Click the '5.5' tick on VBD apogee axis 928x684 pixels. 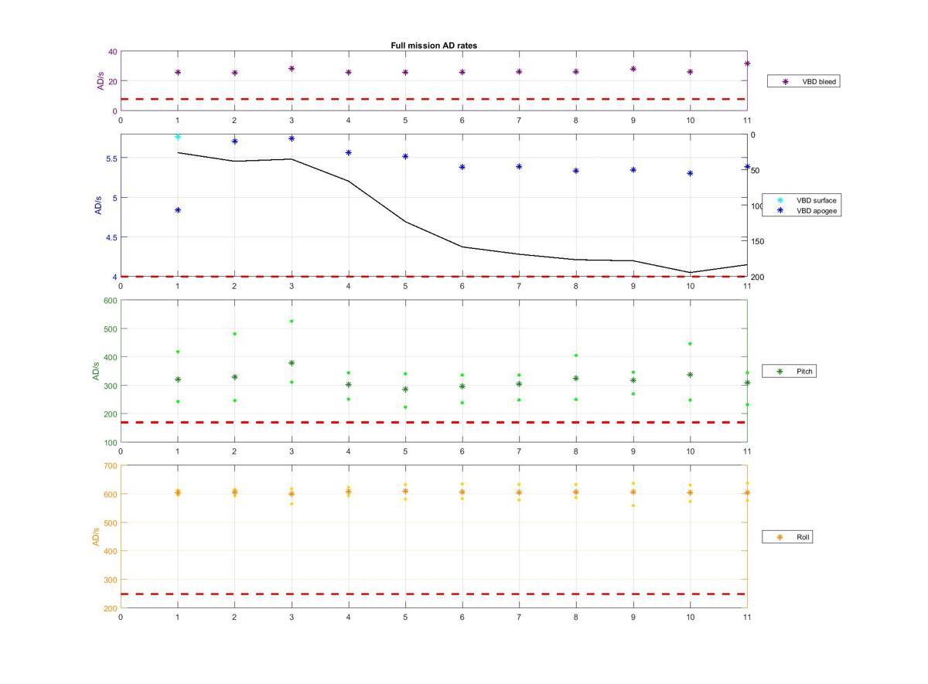click(x=111, y=158)
